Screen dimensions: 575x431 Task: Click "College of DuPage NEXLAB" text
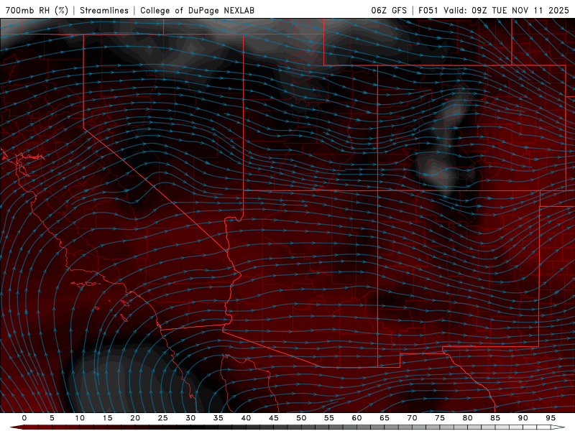[x=197, y=11]
